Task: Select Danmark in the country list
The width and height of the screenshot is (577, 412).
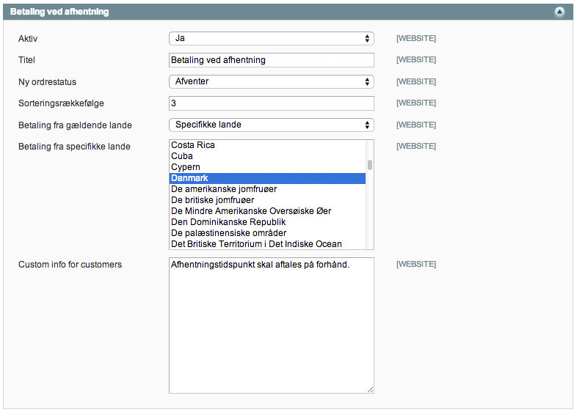Action: (267, 178)
